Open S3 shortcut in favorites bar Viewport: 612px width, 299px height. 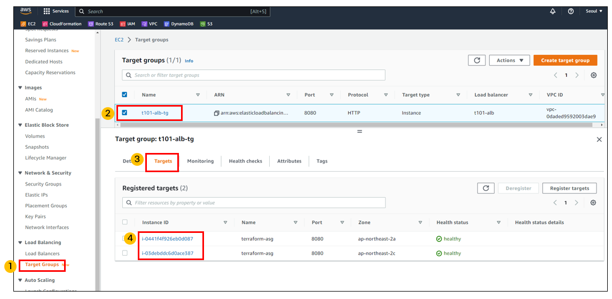207,24
